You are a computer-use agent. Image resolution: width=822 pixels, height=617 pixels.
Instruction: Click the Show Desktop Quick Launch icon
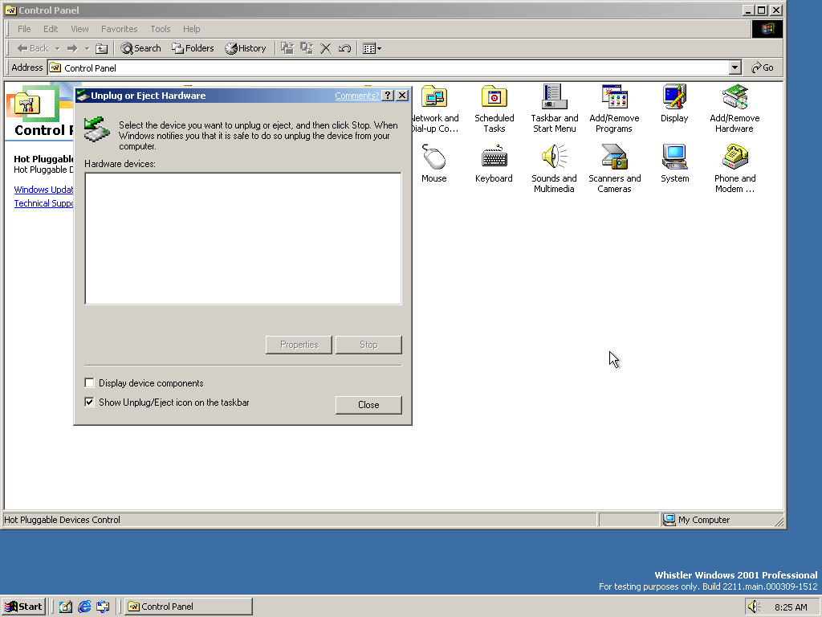66,607
